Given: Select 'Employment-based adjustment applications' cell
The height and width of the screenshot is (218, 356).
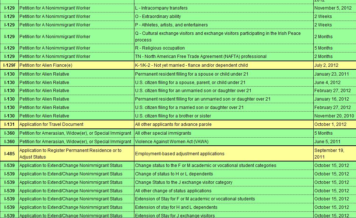Looking at the screenshot, I should pyautogui.click(x=223, y=153).
